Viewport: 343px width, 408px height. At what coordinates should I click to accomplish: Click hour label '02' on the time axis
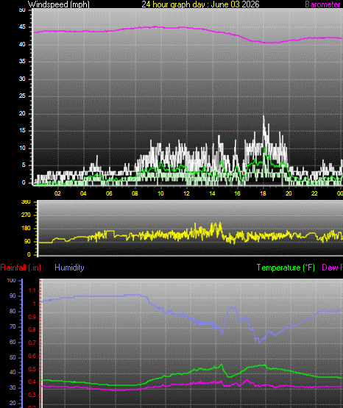click(x=57, y=193)
